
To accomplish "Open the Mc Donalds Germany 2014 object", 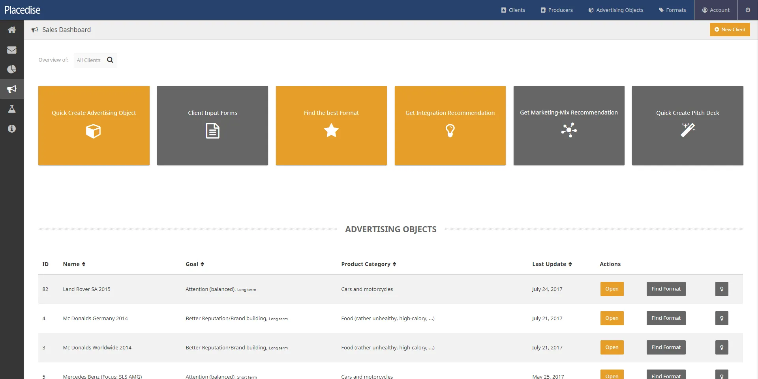I will pyautogui.click(x=612, y=318).
